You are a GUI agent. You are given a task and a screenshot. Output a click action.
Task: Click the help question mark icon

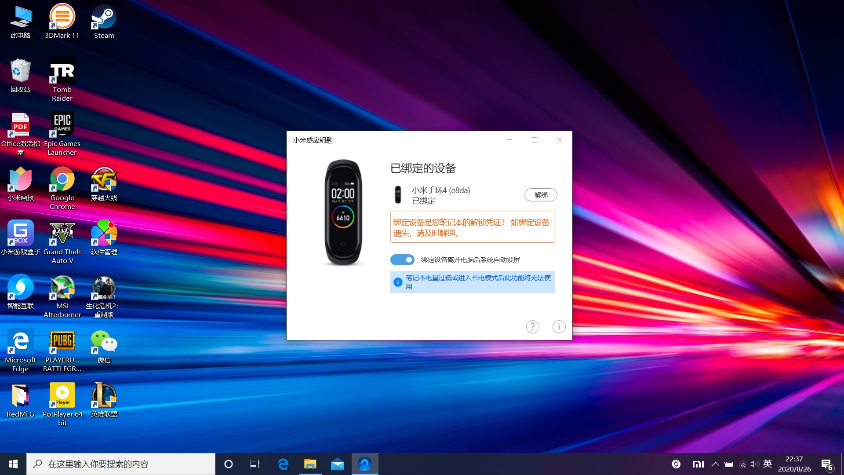(532, 327)
